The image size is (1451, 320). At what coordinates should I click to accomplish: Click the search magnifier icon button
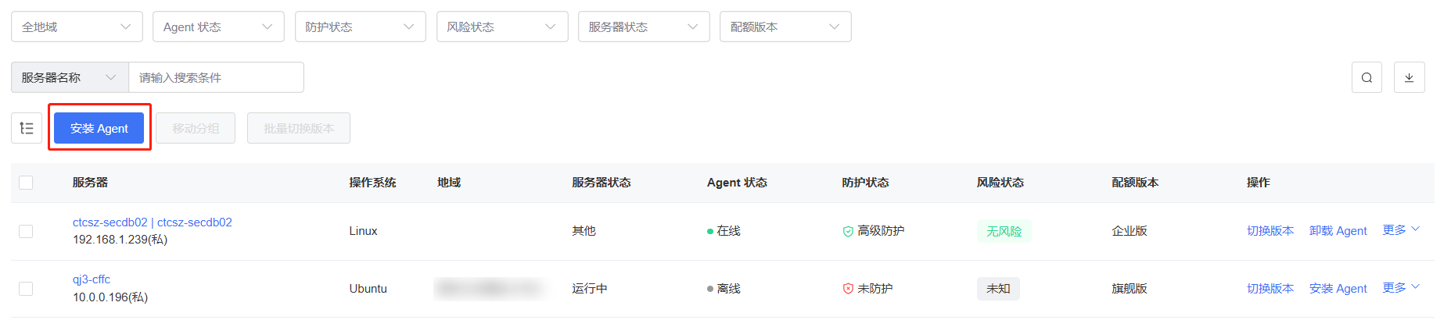(x=1367, y=77)
